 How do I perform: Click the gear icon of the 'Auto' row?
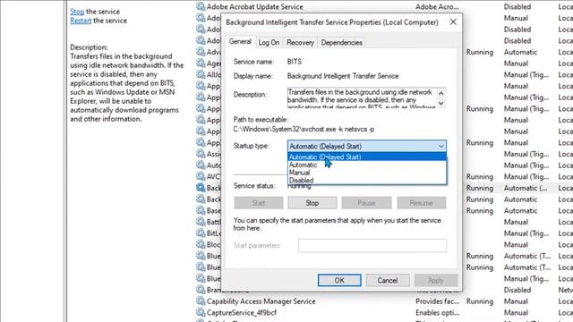(201, 165)
